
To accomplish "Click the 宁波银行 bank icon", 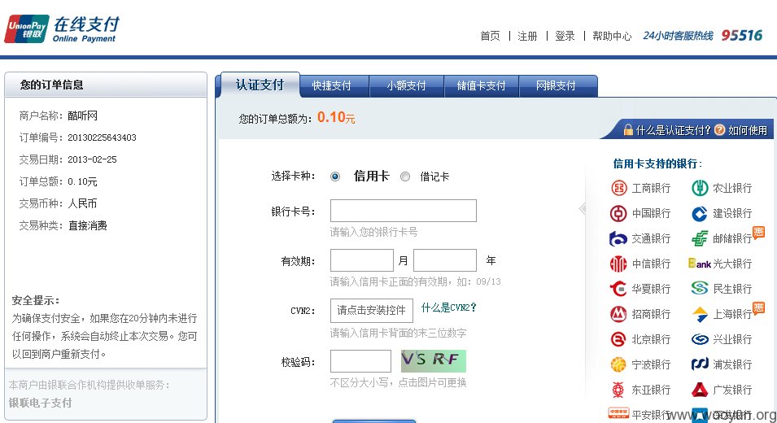I will tap(618, 364).
